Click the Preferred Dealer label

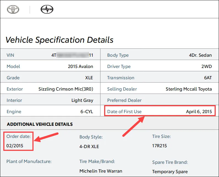point(124,100)
